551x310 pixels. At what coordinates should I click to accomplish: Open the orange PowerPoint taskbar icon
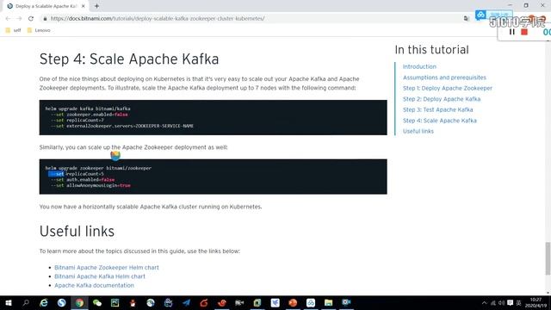293,302
